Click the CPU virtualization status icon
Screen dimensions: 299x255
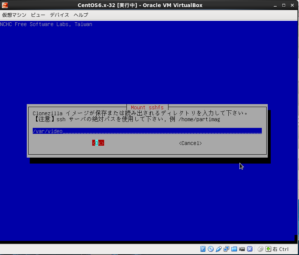[250, 249]
